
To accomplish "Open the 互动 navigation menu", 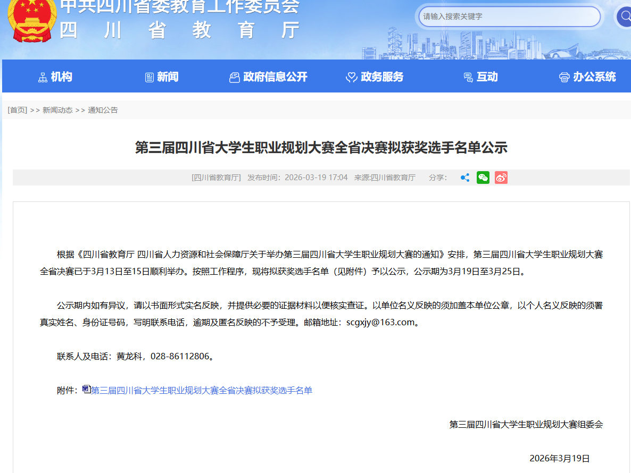I will tap(487, 77).
